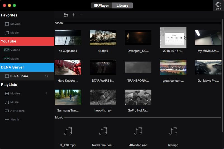Click the DLNA badge beside Videos

6,50
